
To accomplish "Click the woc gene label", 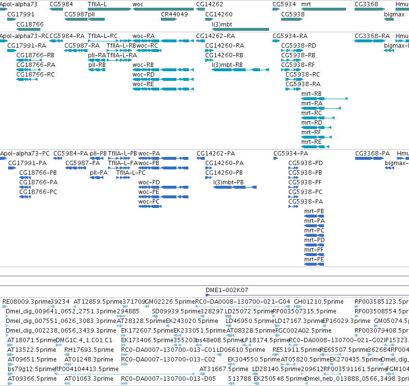I will click(x=138, y=4).
